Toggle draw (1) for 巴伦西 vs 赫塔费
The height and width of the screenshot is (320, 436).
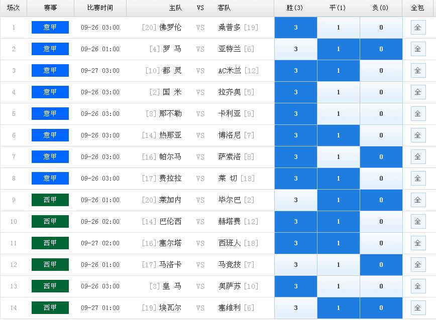[339, 222]
